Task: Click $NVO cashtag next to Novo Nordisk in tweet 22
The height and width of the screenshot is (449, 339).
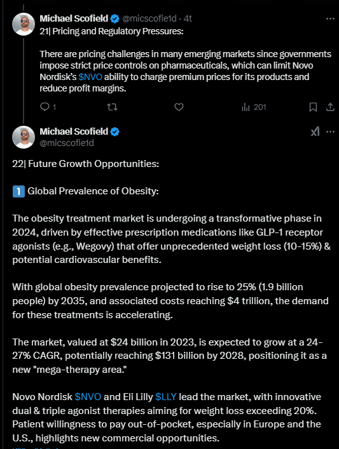Action: tap(88, 397)
